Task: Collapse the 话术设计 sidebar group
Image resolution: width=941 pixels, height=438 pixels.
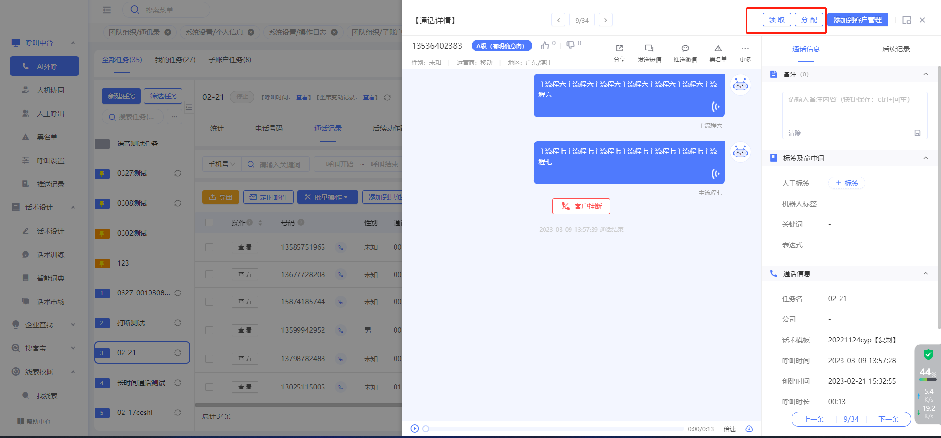Action: point(73,207)
